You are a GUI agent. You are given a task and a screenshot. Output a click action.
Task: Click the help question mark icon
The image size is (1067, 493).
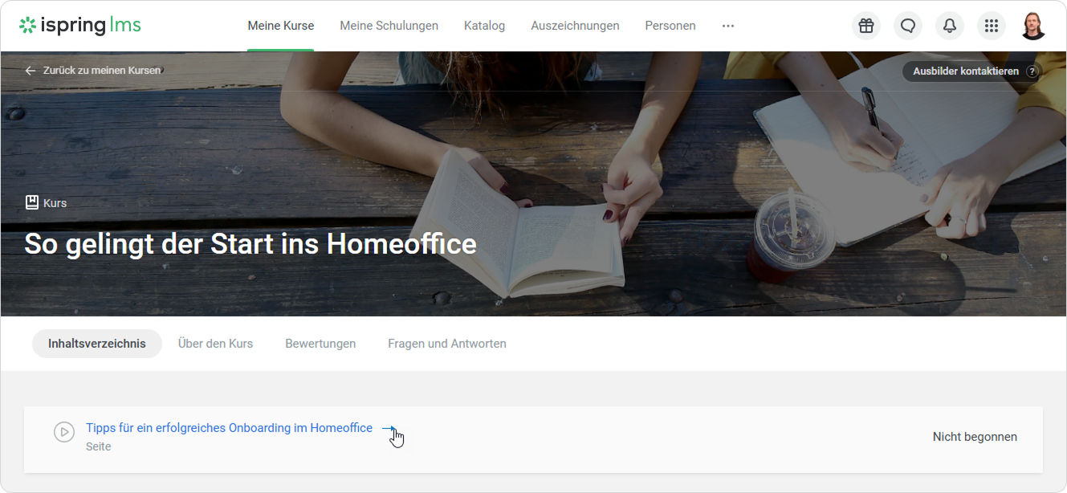[1032, 71]
